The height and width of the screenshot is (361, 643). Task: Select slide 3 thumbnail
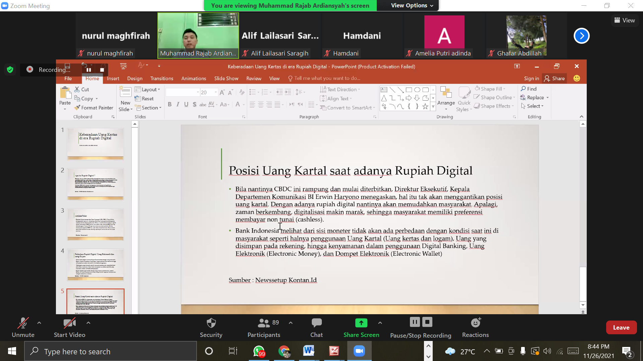[95, 224]
